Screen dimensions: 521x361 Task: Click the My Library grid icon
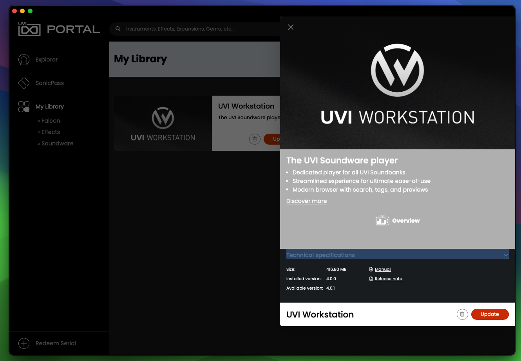pos(24,107)
